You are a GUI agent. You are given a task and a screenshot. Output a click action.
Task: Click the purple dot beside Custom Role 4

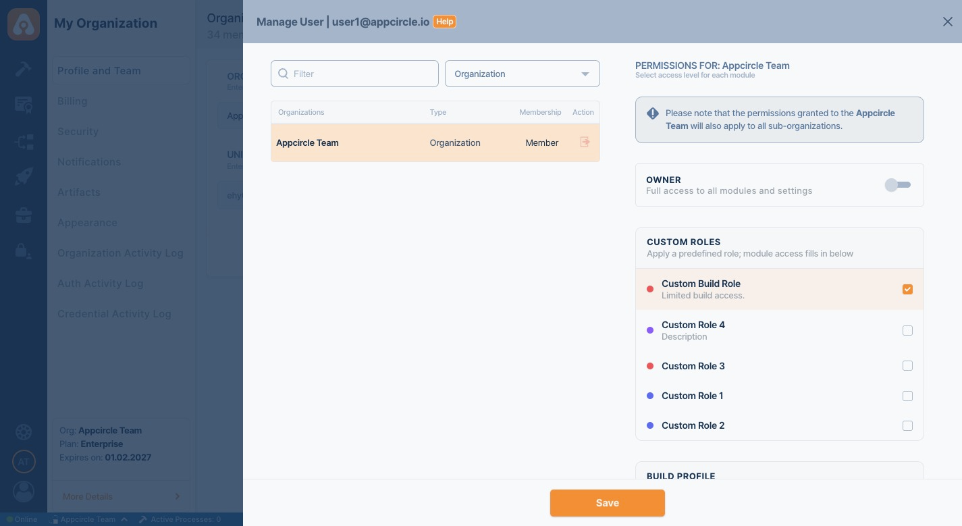coord(650,330)
